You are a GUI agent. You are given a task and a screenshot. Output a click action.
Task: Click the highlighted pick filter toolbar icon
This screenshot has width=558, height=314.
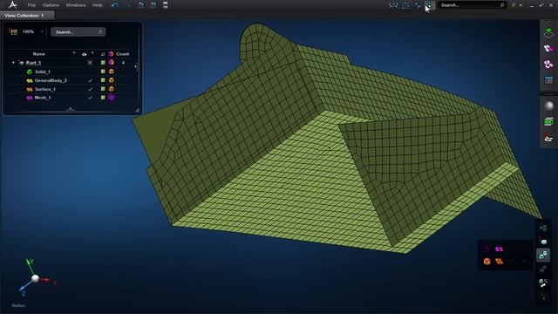pyautogui.click(x=543, y=256)
